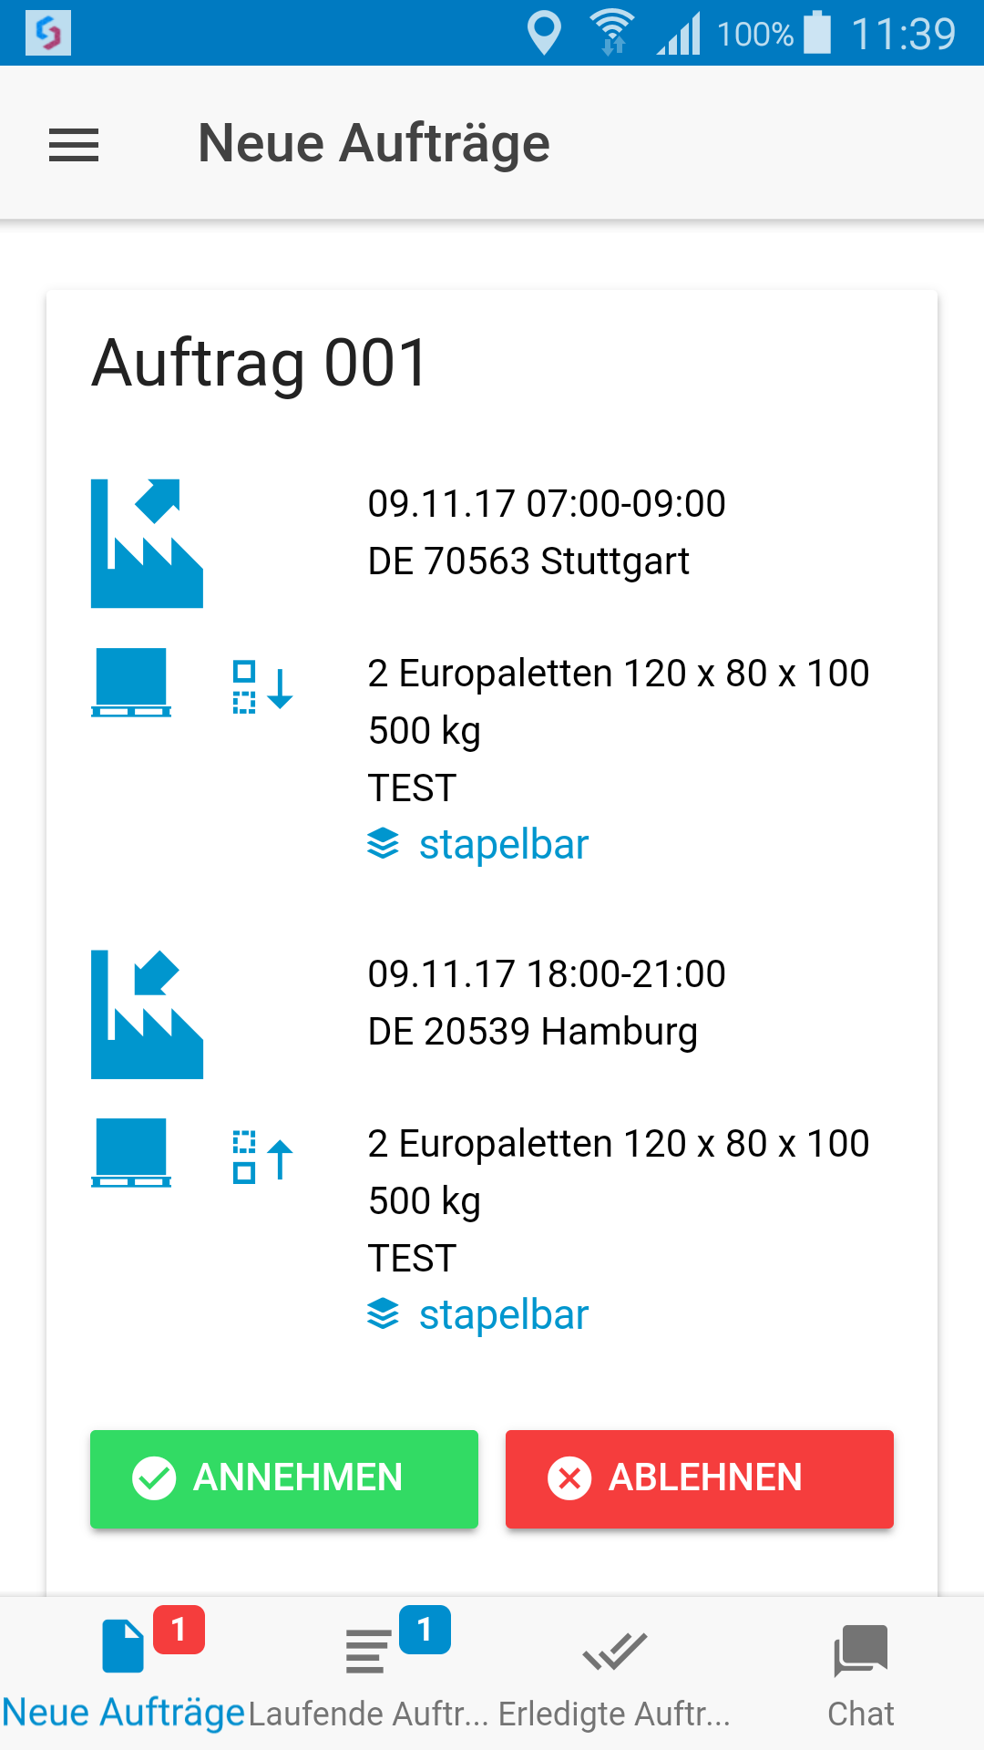Reject order with ABLEHNEN button
This screenshot has height=1750, width=984.
[700, 1478]
